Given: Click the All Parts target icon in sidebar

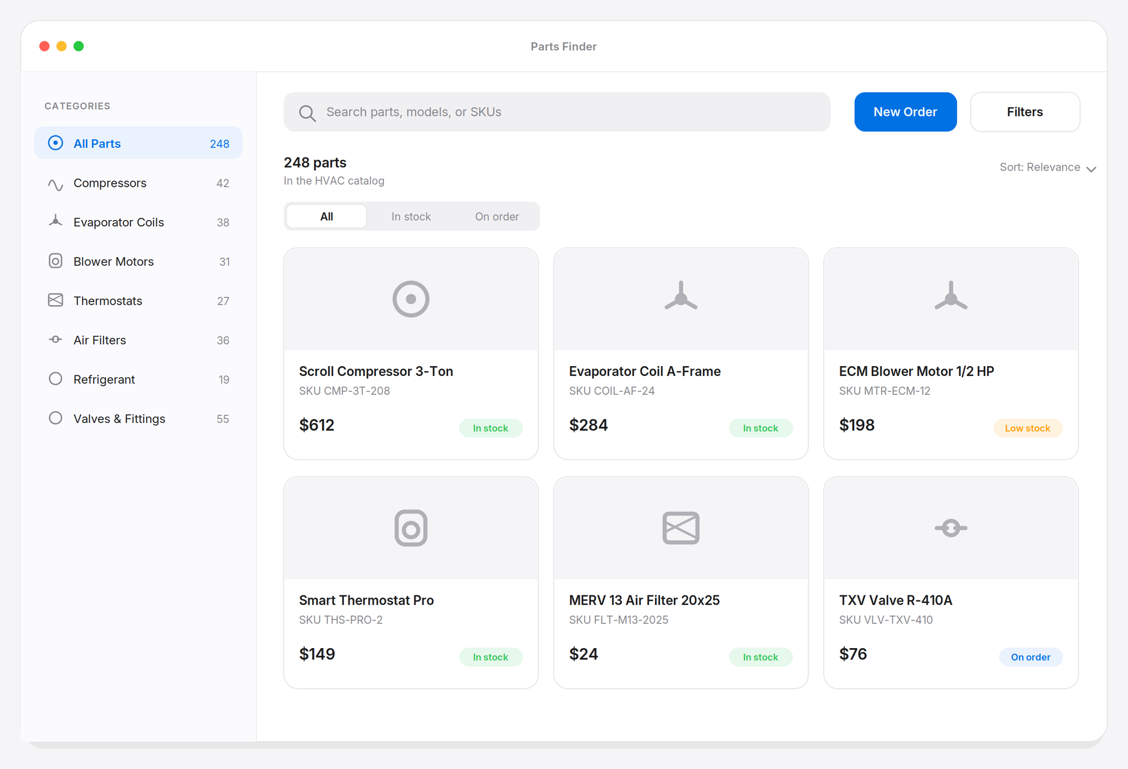Looking at the screenshot, I should [56, 143].
